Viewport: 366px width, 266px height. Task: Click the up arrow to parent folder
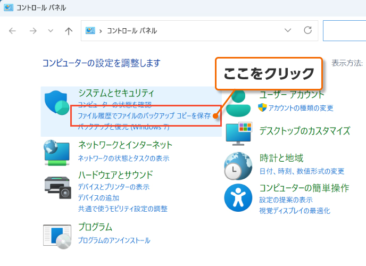[68, 31]
